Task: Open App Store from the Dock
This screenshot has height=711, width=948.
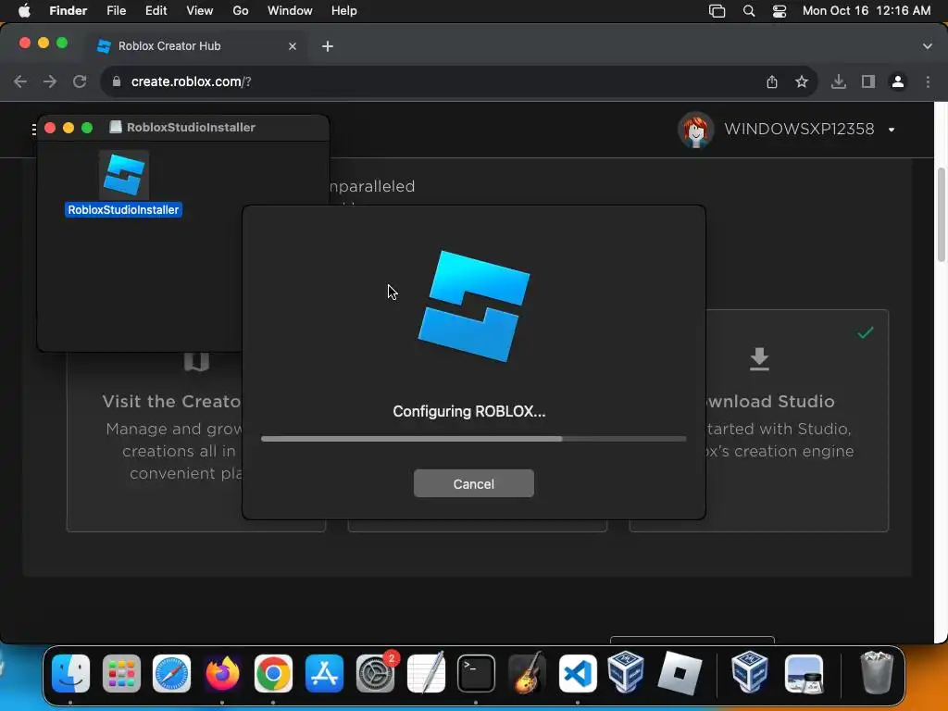Action: coord(324,673)
